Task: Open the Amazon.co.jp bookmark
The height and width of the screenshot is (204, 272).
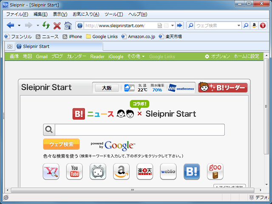Action: coord(138,37)
